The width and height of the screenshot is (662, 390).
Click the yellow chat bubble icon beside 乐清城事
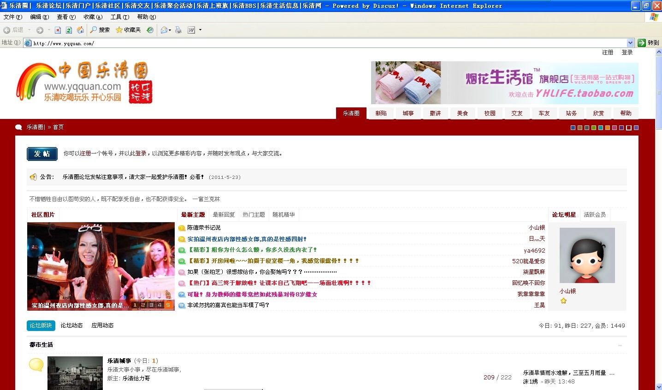36,365
